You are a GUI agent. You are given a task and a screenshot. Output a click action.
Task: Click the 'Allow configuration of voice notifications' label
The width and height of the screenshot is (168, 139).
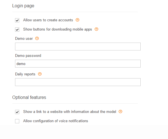tap(56, 121)
